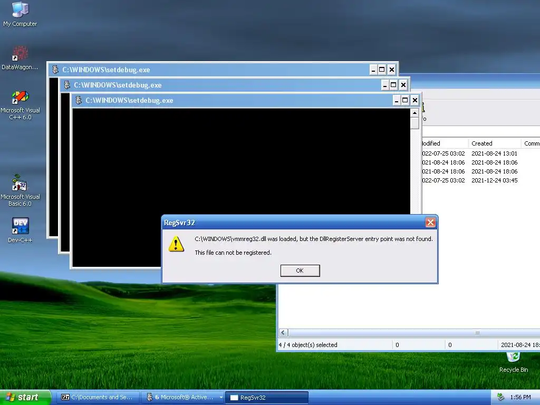Image resolution: width=540 pixels, height=405 pixels.
Task: Open the DataWagon desktop shortcut
Action: click(x=20, y=57)
